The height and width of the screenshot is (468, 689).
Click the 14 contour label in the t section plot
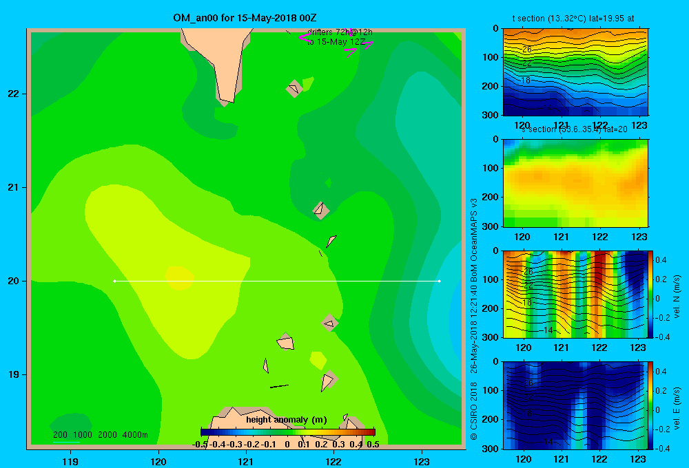548,107
